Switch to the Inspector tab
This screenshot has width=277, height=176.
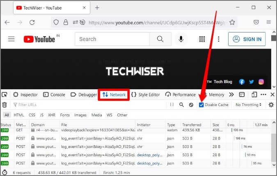pos(25,95)
